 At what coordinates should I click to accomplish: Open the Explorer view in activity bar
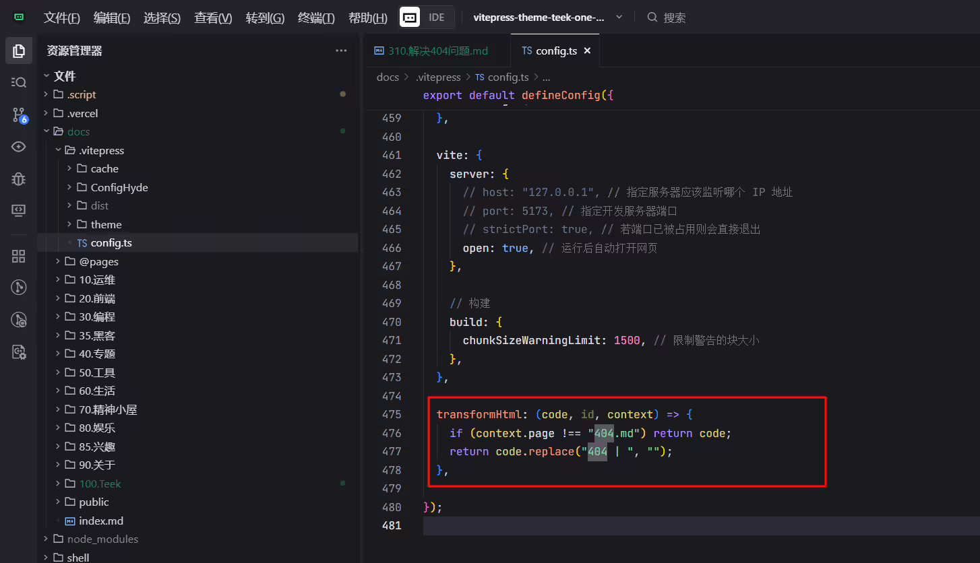pos(19,51)
